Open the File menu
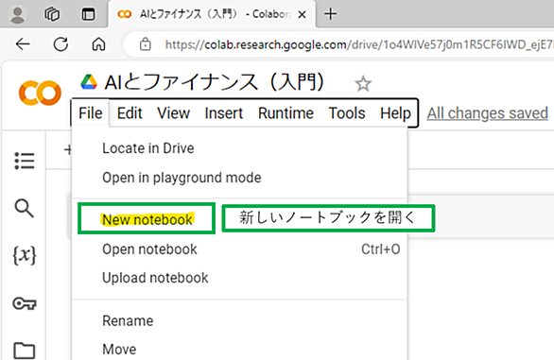The image size is (554, 360). click(91, 113)
